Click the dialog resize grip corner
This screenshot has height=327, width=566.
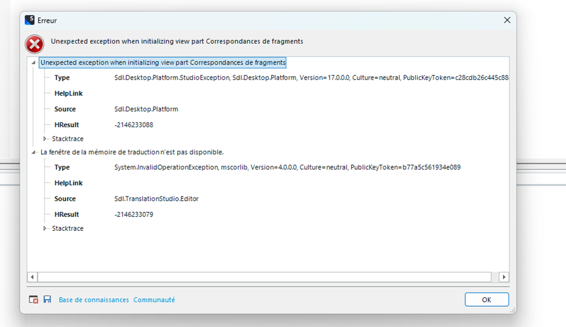click(x=513, y=310)
